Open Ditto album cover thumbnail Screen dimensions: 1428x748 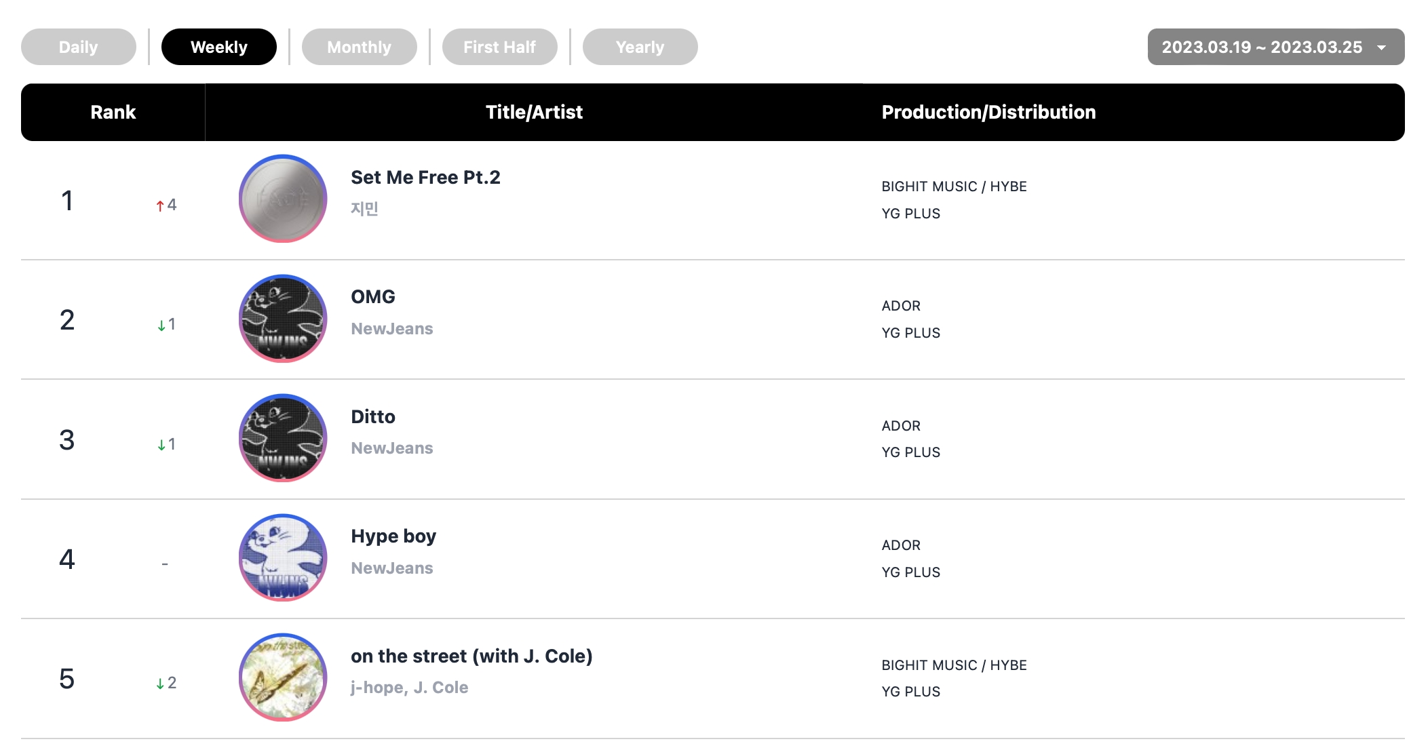pos(283,438)
